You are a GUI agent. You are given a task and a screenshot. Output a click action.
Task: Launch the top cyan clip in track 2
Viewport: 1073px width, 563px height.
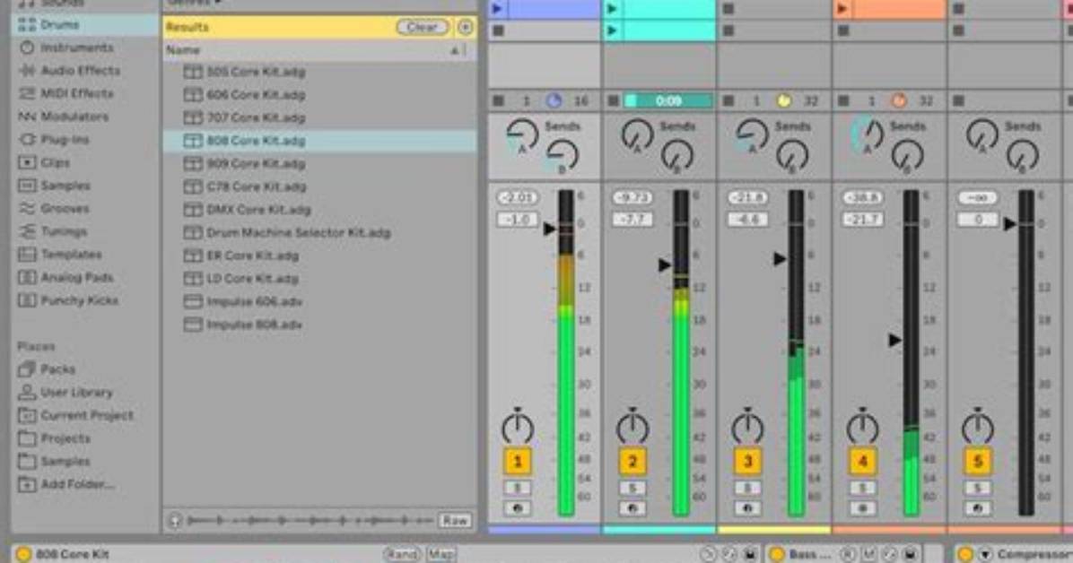click(612, 9)
